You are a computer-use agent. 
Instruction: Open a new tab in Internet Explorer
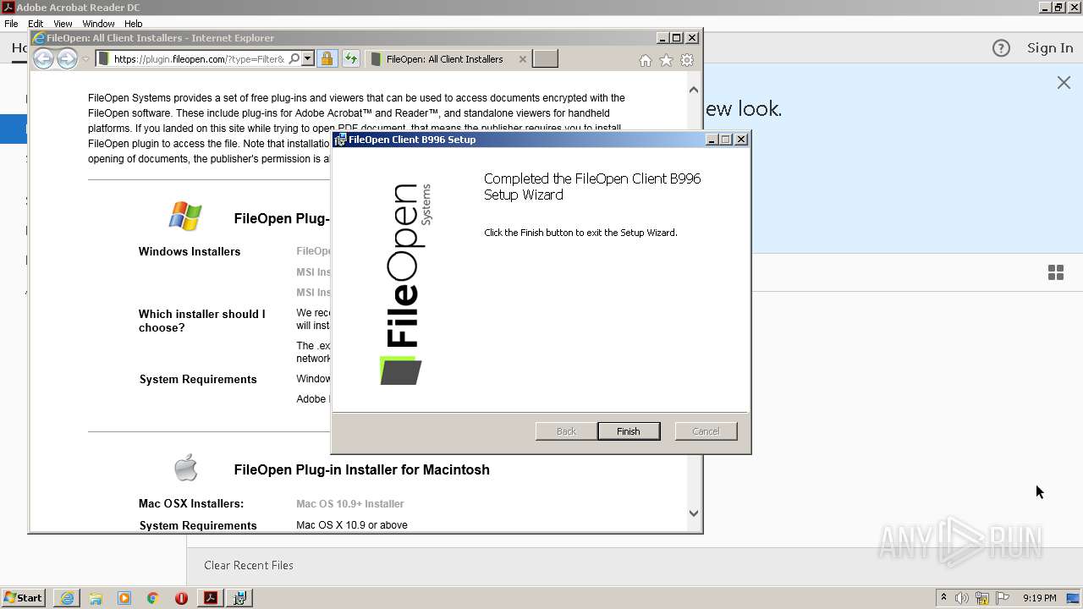546,58
